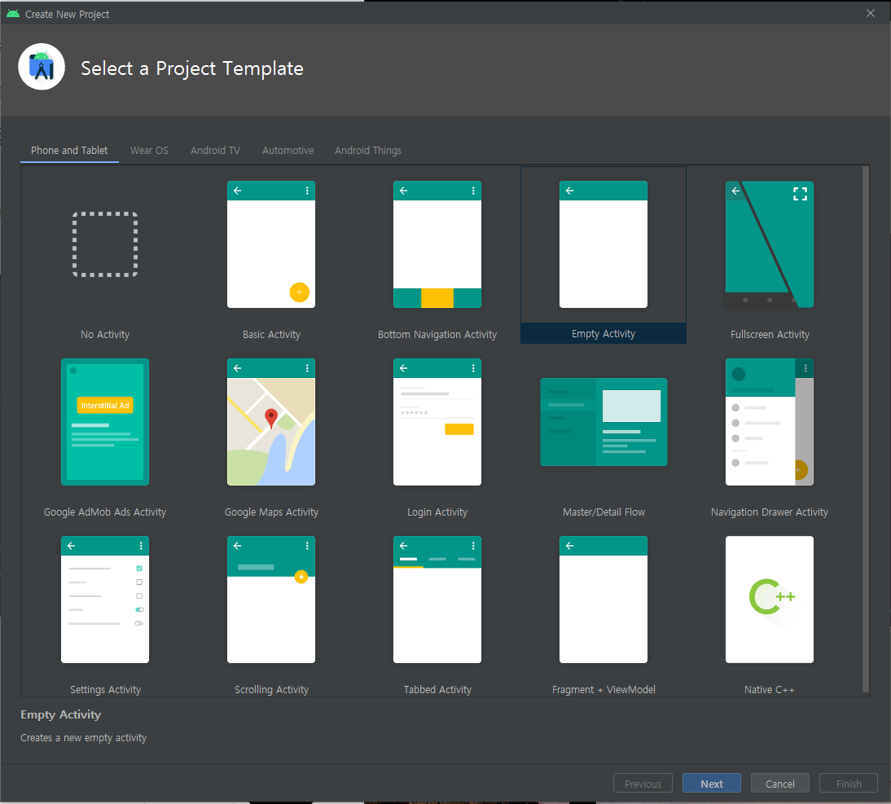Click the "Fragment + ViewModel" label text
891x804 pixels.
(604, 689)
